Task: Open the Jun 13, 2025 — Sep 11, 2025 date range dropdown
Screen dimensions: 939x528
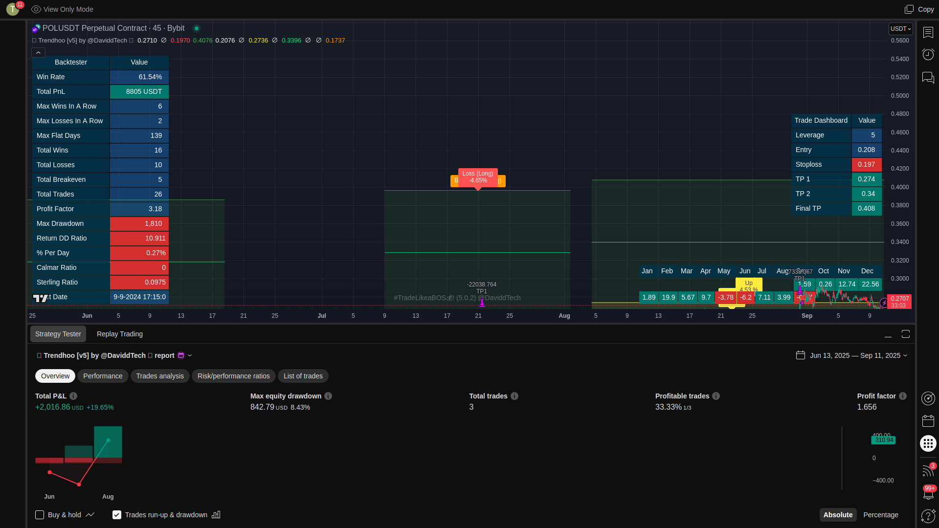Action: tap(858, 355)
